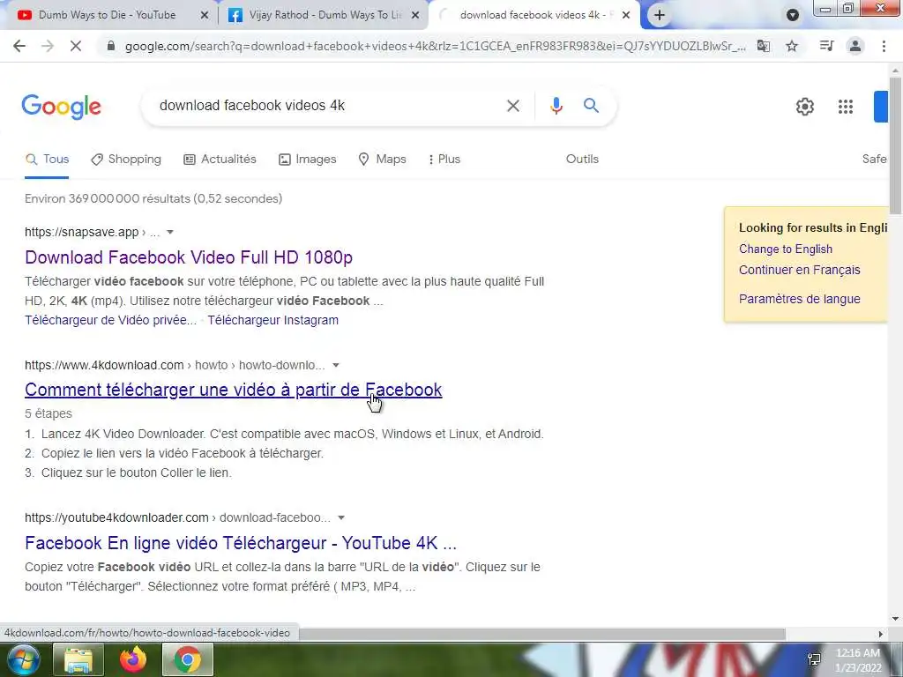Select the Maps search filter
This screenshot has height=677, width=903.
[383, 160]
